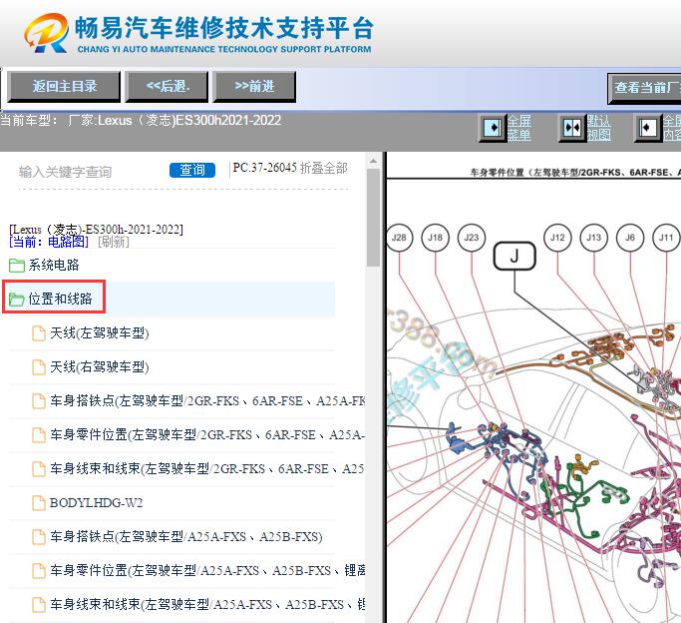Click the 当前:电路图 link
Screen dimensions: 681x623
[x=49, y=242]
